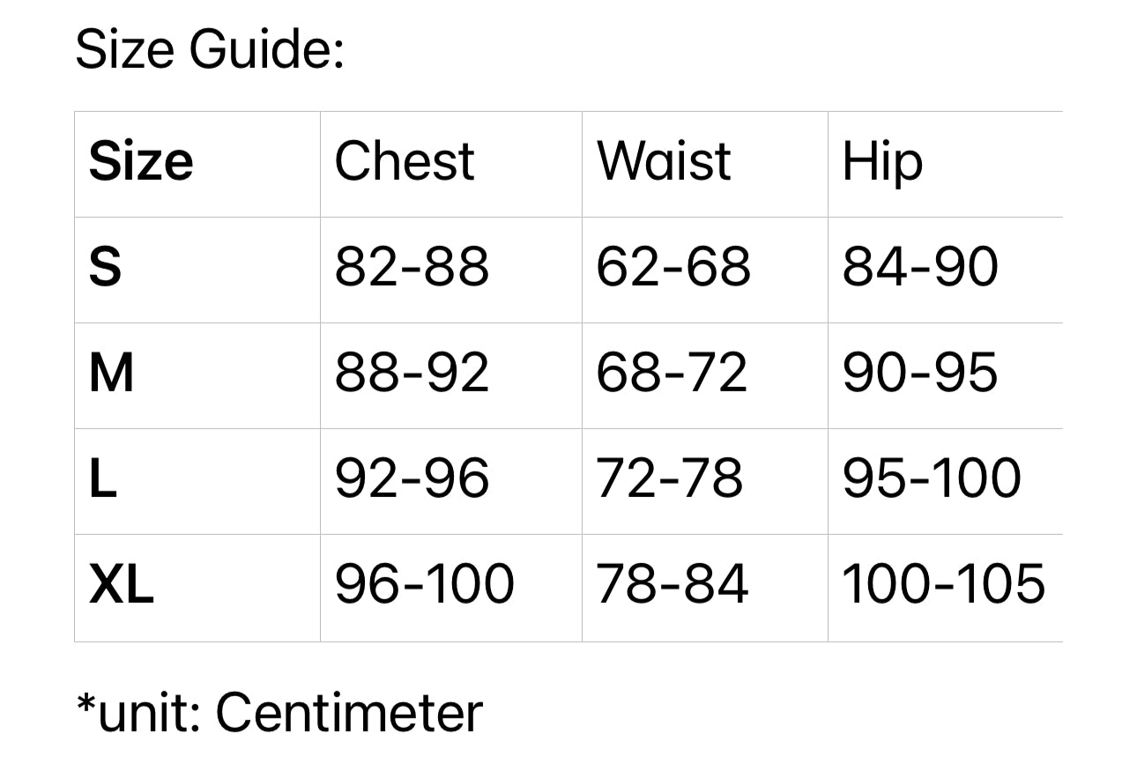The height and width of the screenshot is (764, 1137).
Task: Click the Waist column header
Action: point(664,162)
